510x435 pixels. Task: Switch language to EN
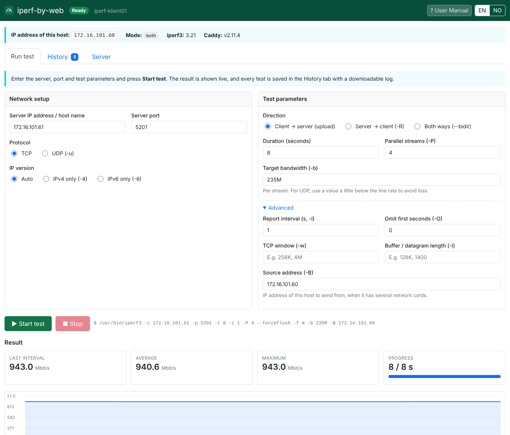point(482,10)
